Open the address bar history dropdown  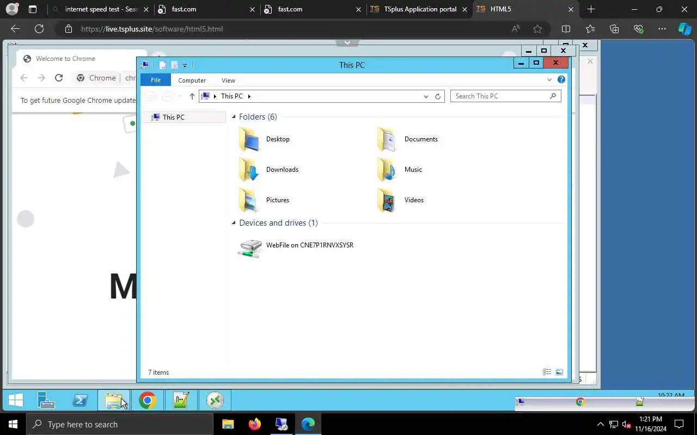point(426,96)
